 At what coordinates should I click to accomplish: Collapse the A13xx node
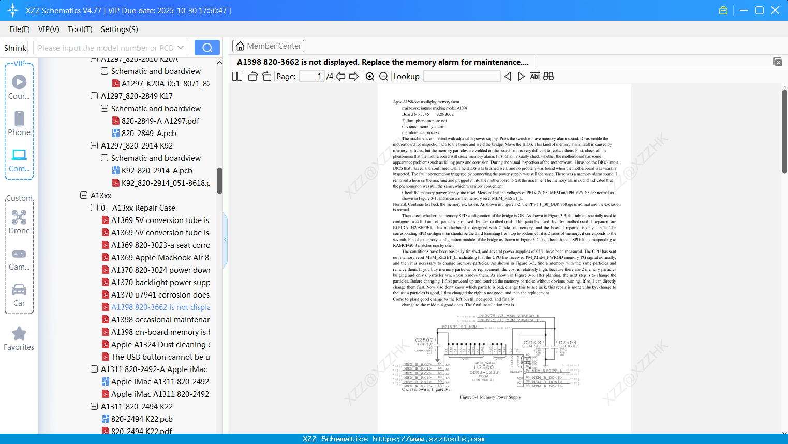[84, 195]
